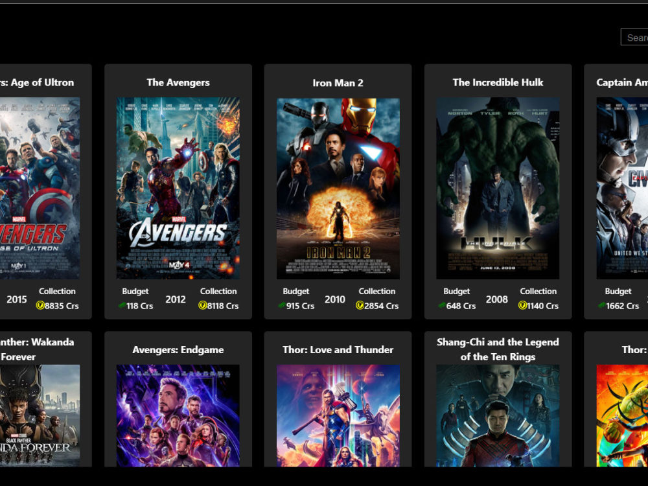Click the collection coin icon on Iron Man 2 card
The height and width of the screenshot is (486, 648).
click(360, 305)
